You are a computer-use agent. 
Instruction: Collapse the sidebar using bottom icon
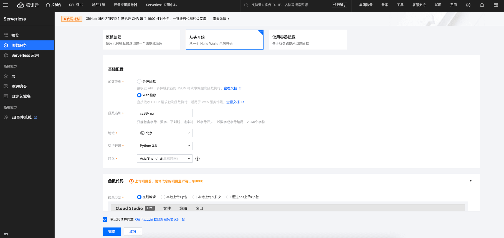(6, 234)
